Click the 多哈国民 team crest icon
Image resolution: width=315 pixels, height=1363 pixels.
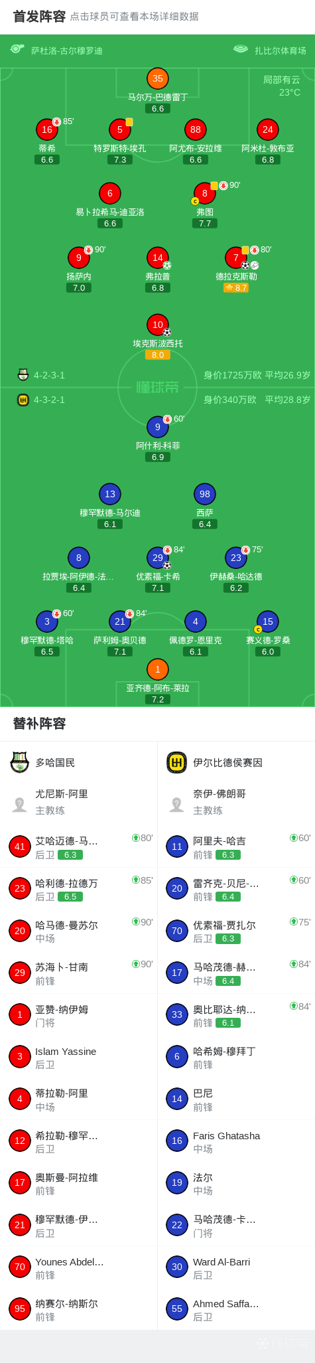[x=20, y=762]
